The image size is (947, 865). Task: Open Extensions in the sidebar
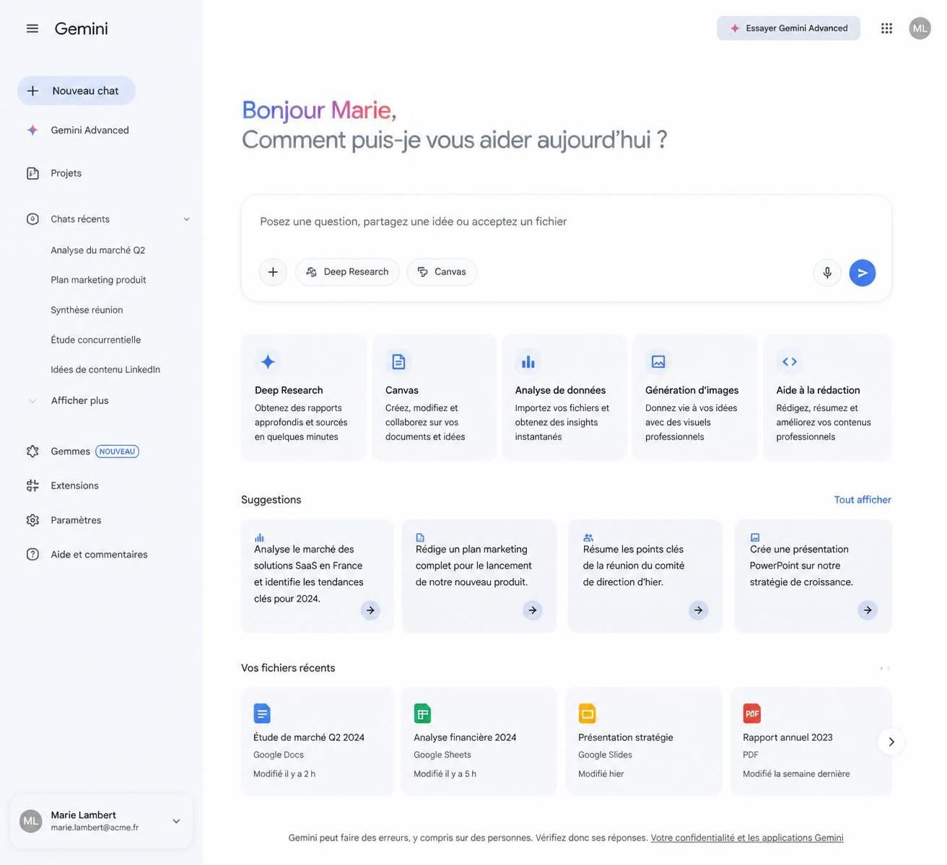coord(62,486)
